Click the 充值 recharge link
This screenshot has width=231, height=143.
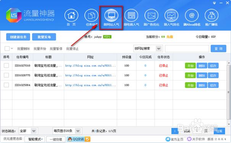tap(170, 37)
